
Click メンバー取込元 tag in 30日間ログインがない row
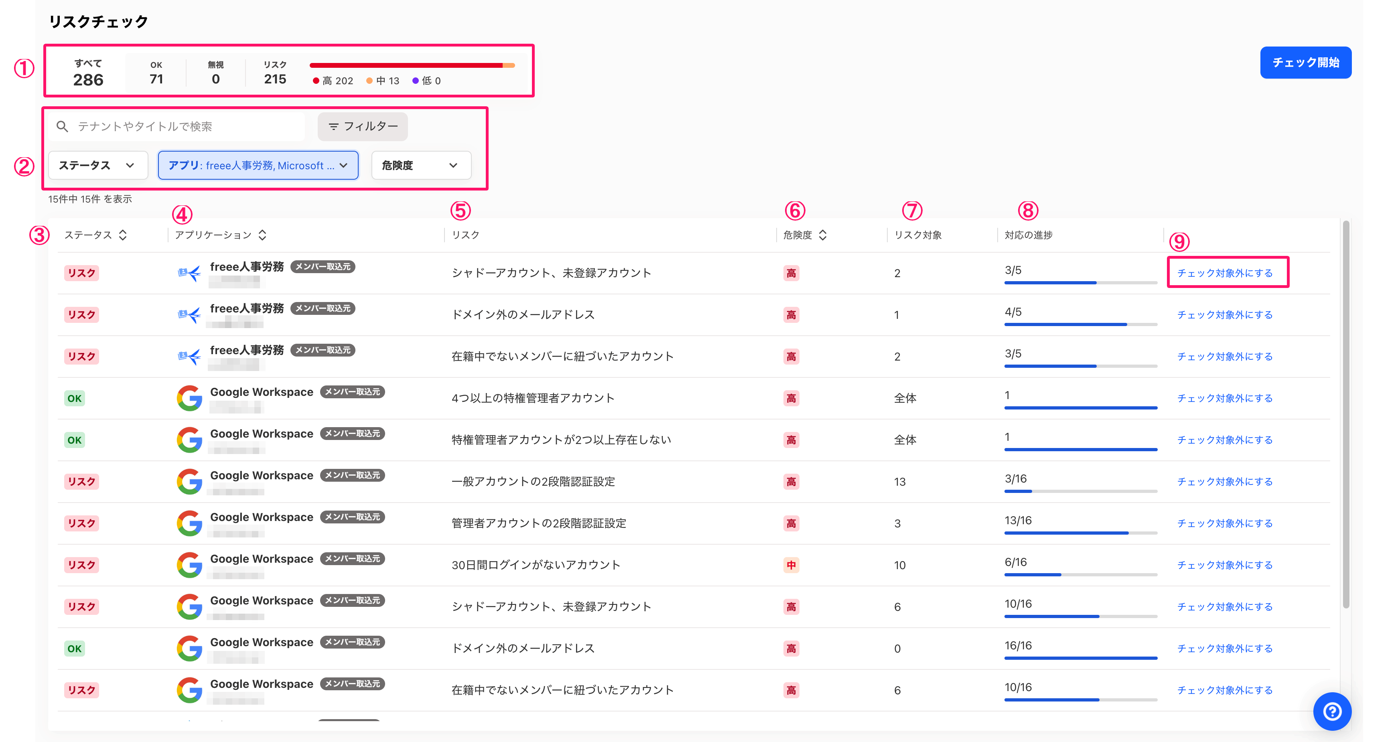point(352,558)
